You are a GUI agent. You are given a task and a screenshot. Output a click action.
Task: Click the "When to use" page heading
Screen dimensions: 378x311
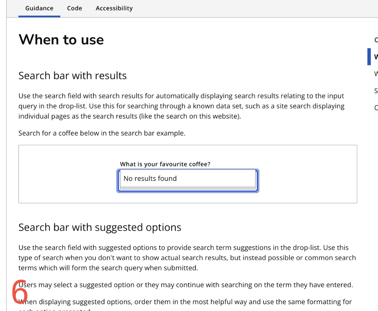(61, 40)
